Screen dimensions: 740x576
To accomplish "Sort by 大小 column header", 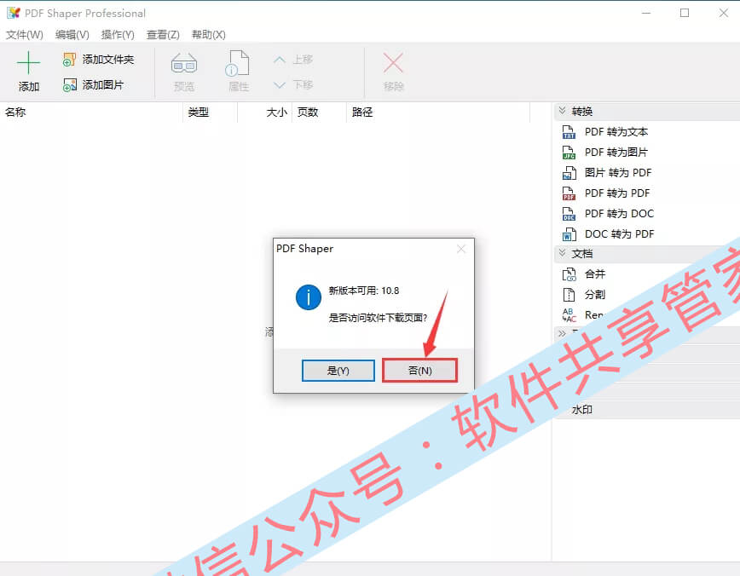I will [x=265, y=112].
